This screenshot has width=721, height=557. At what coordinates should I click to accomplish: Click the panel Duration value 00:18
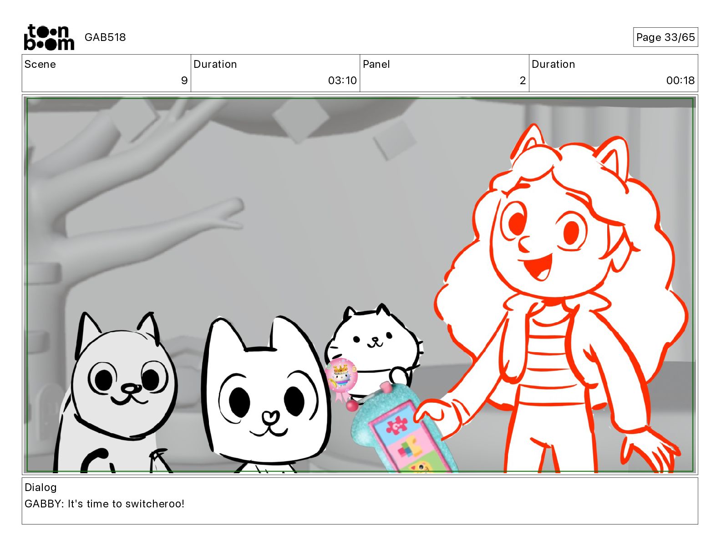pyautogui.click(x=680, y=81)
